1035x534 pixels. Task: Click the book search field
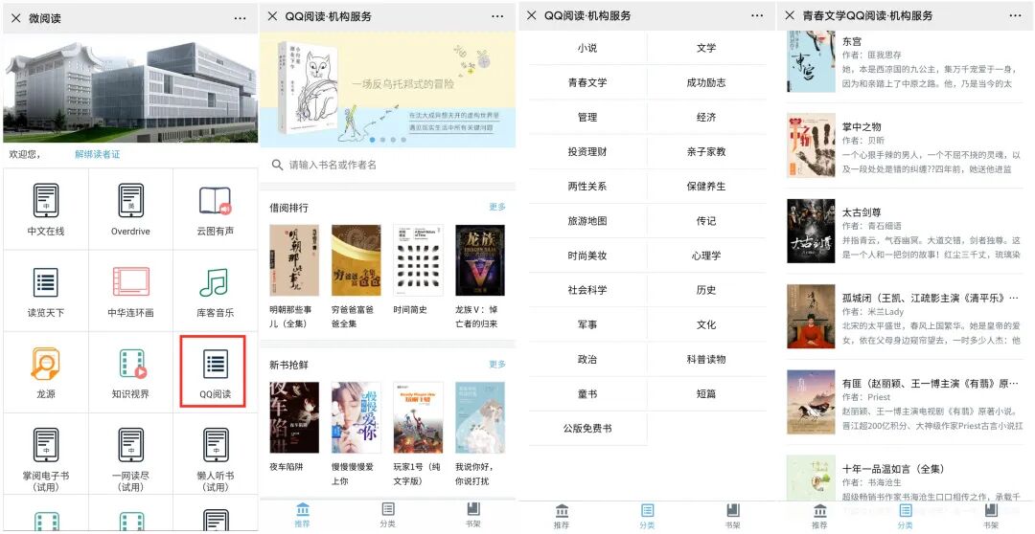(x=387, y=165)
